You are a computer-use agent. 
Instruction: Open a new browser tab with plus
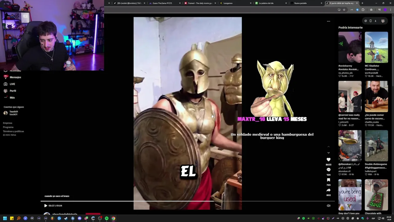click(362, 3)
